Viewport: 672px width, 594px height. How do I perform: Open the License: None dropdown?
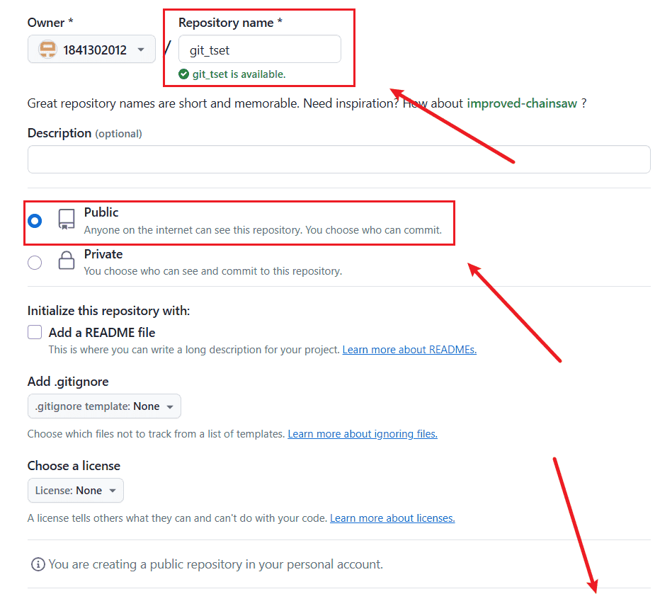[75, 491]
